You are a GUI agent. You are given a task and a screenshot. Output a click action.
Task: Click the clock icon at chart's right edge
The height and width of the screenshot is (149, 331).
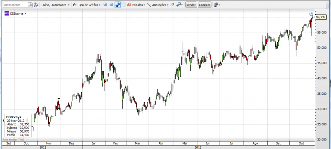click(x=311, y=14)
